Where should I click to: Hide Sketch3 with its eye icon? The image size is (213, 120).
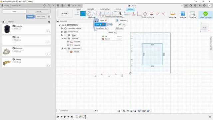[68, 45]
